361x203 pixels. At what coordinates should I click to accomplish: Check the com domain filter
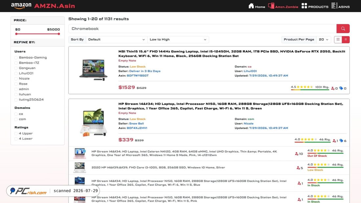click(x=16, y=119)
